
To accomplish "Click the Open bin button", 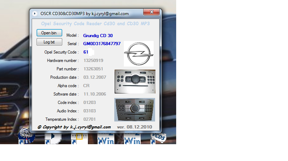I will [49, 33].
